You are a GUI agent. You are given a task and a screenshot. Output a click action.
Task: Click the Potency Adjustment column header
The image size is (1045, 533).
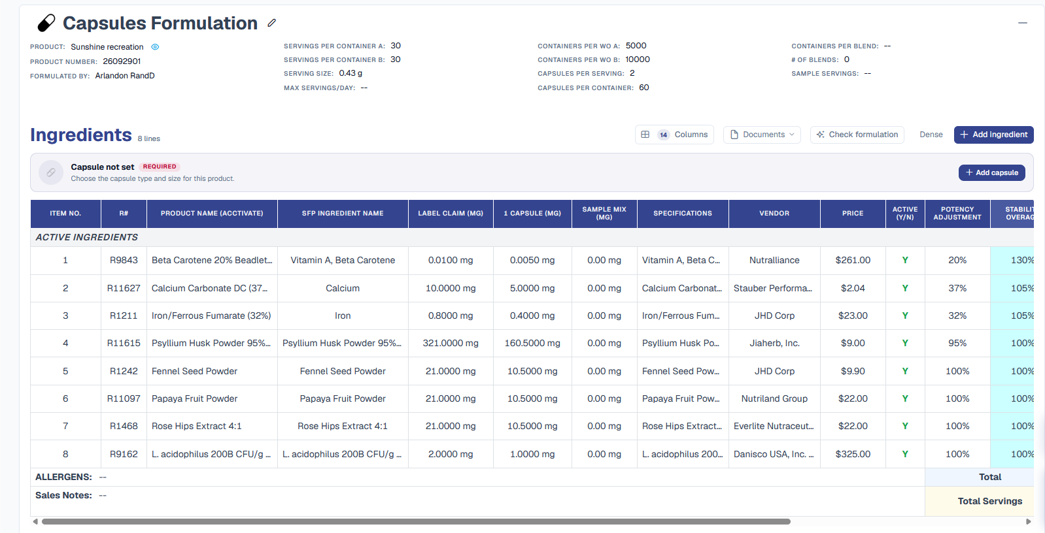tap(957, 214)
